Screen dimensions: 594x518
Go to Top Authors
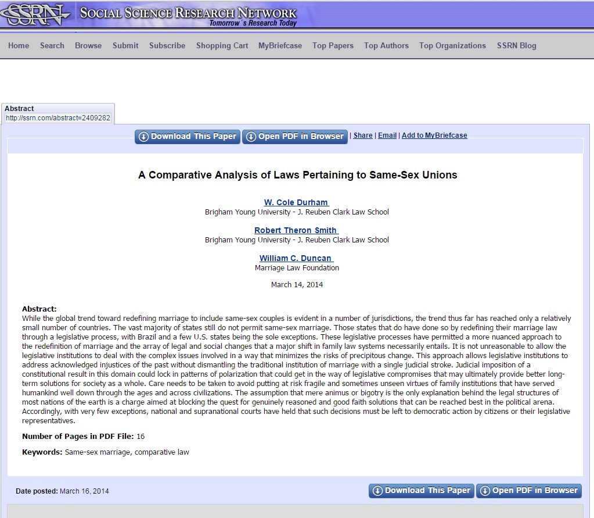(386, 45)
